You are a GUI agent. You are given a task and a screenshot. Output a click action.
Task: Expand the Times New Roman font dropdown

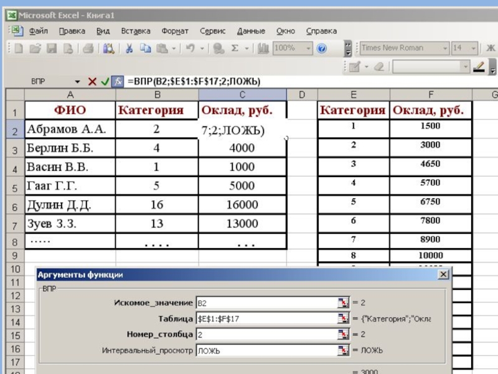tap(445, 48)
